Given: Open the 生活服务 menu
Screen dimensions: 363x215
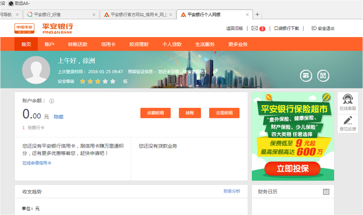Looking at the screenshot, I should tap(205, 44).
